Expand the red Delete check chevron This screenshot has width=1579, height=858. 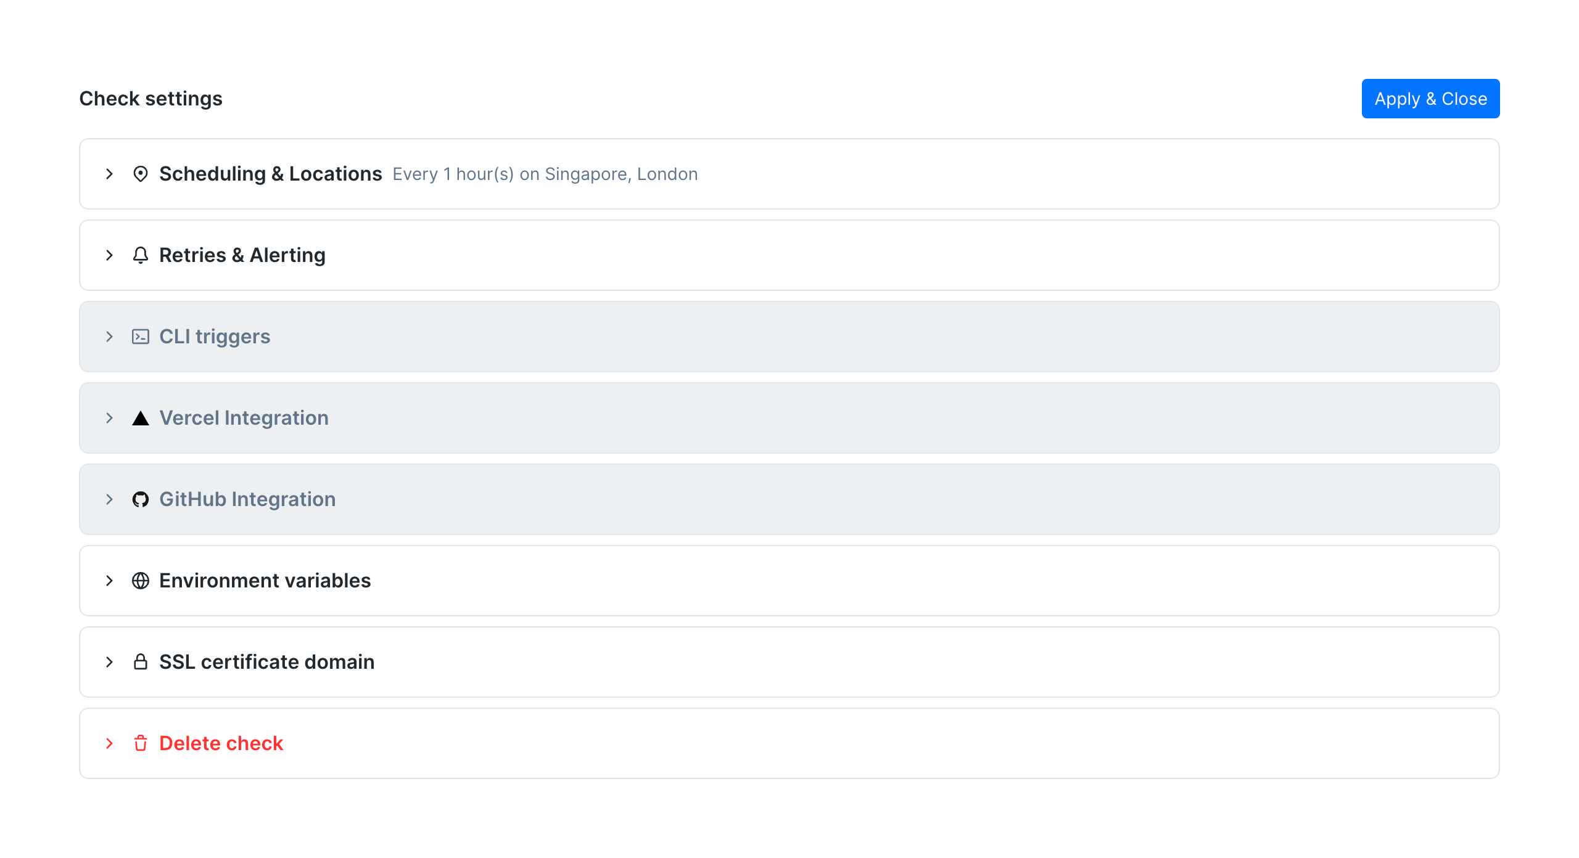click(109, 743)
